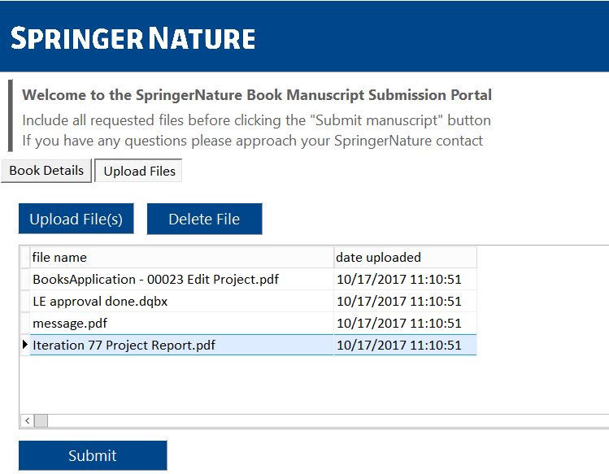Viewport: 609px width, 474px height.
Task: Open the Upload Files tab
Action: [139, 171]
